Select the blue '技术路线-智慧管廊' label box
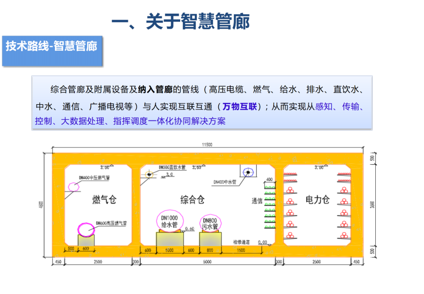The width and height of the screenshot is (424, 294). pos(52,51)
